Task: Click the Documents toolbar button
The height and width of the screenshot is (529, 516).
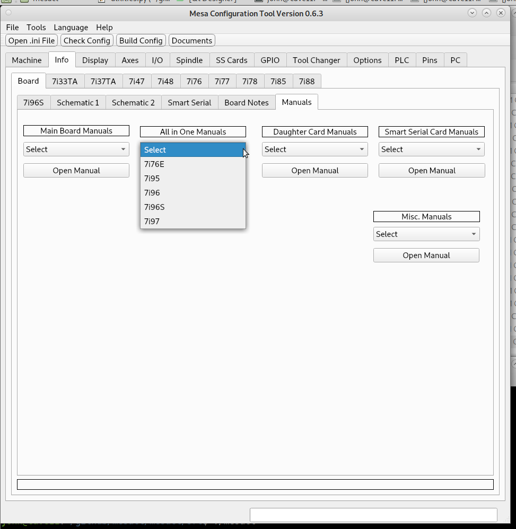Action: [191, 40]
